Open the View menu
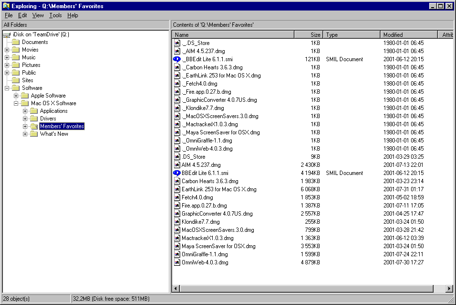456x305 pixels. (38, 15)
